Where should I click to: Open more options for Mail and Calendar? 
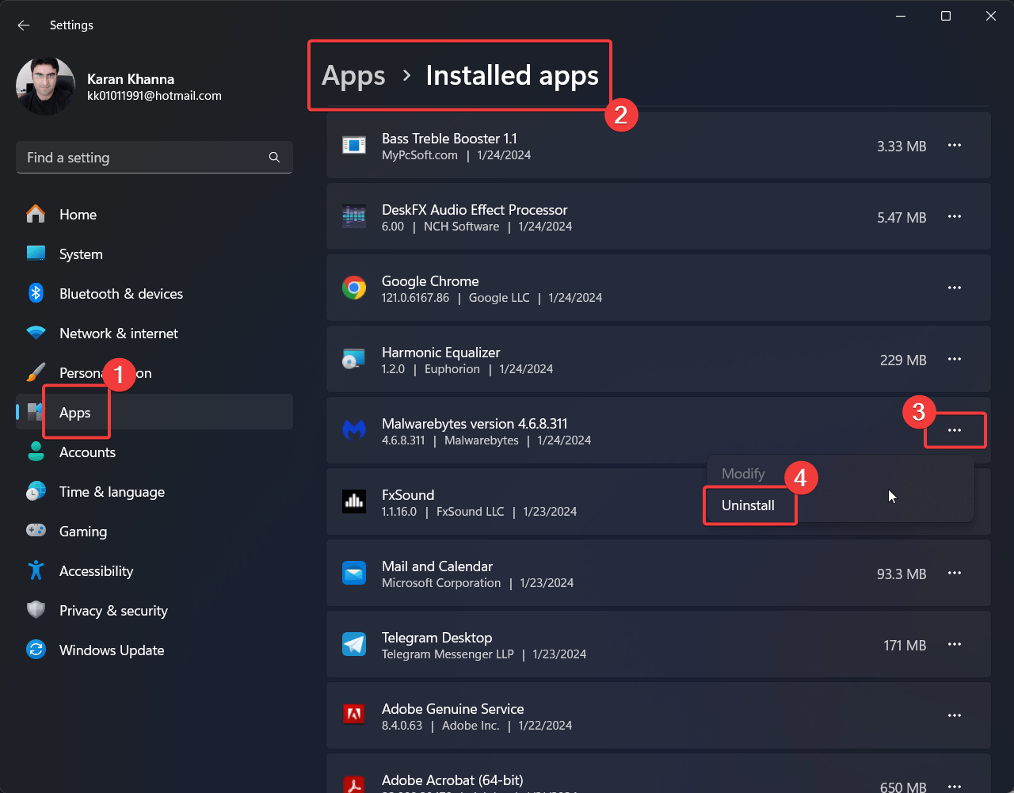tap(955, 574)
